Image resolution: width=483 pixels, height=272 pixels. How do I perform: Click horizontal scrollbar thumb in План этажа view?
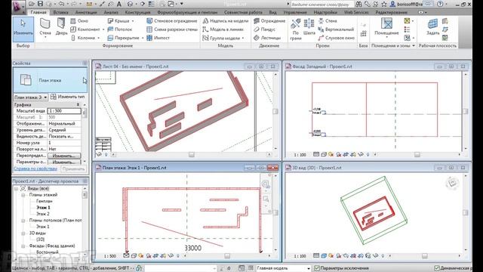coord(227,255)
